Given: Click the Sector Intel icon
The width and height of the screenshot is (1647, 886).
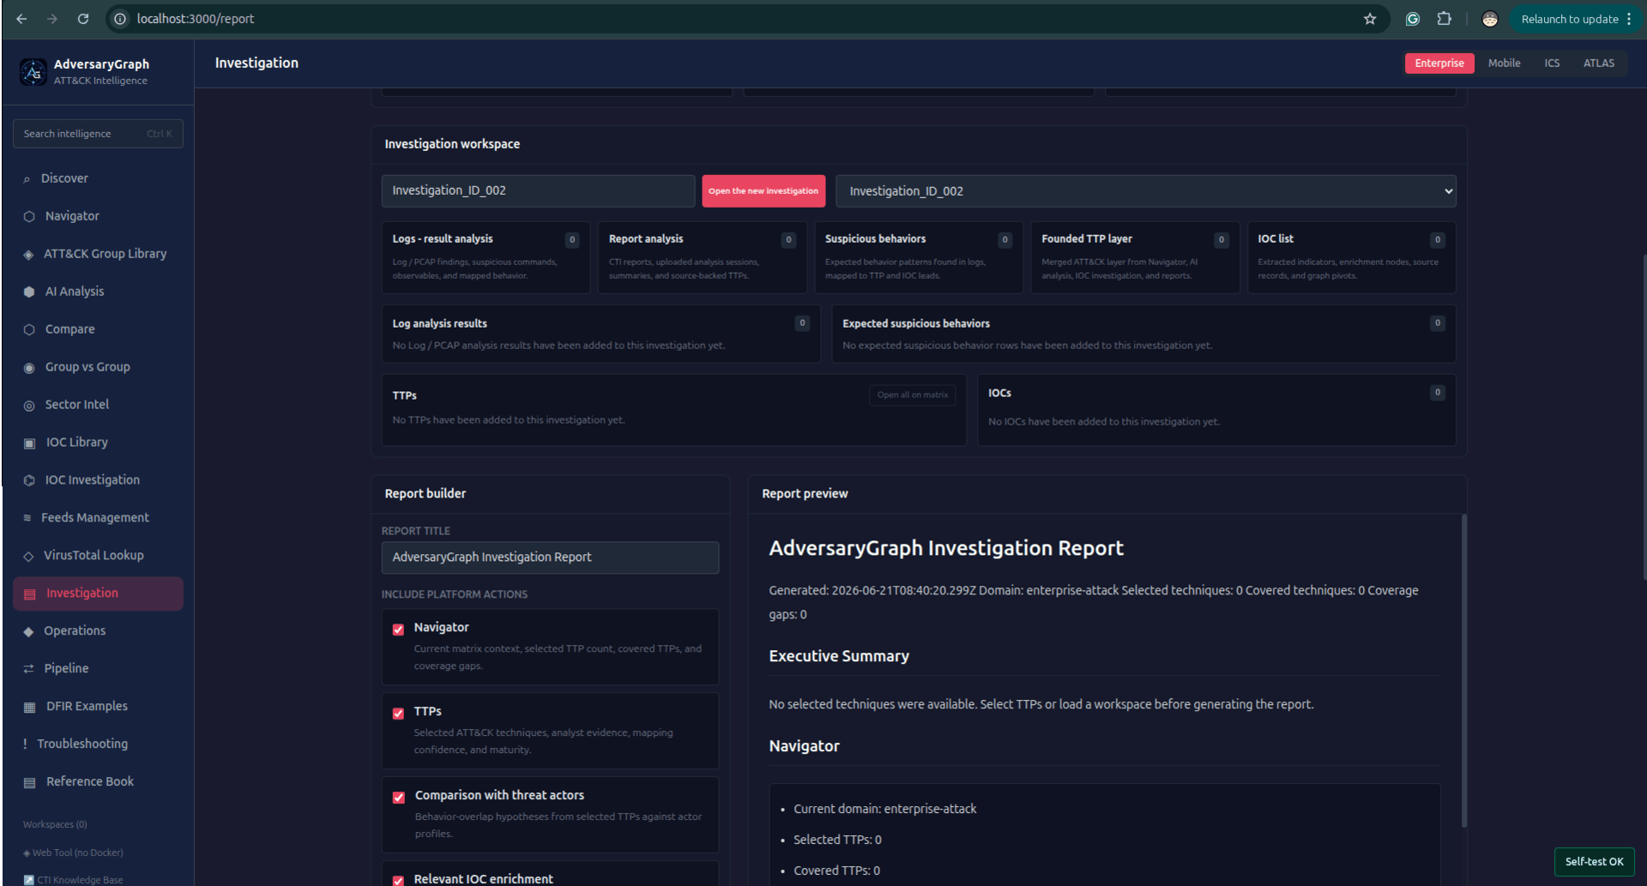Looking at the screenshot, I should (x=29, y=406).
